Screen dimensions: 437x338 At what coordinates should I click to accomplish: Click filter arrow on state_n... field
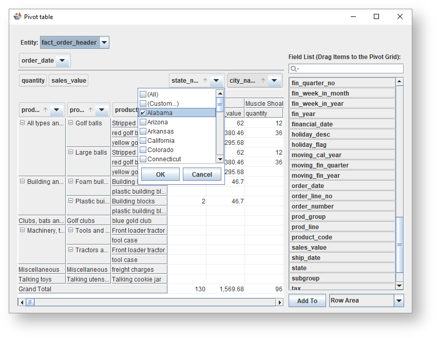[x=217, y=81]
